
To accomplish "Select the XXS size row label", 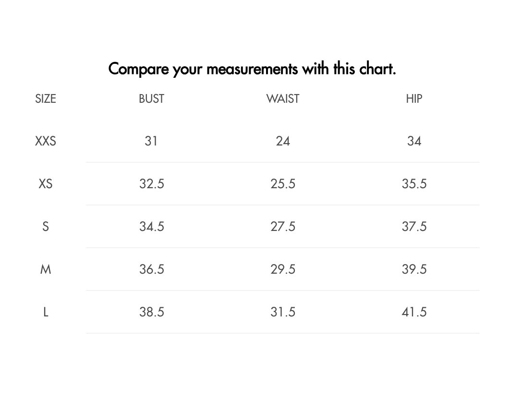I will 46,141.
